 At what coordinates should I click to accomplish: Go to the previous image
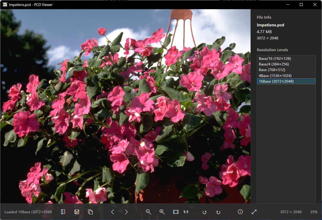click(x=113, y=212)
